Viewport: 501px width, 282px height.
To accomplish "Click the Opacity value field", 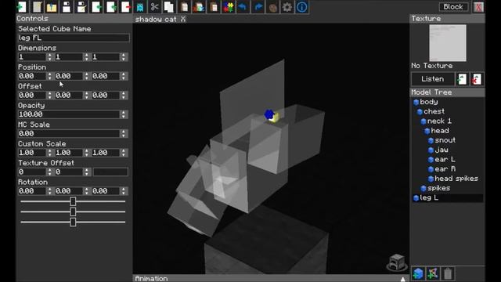I will pos(69,114).
